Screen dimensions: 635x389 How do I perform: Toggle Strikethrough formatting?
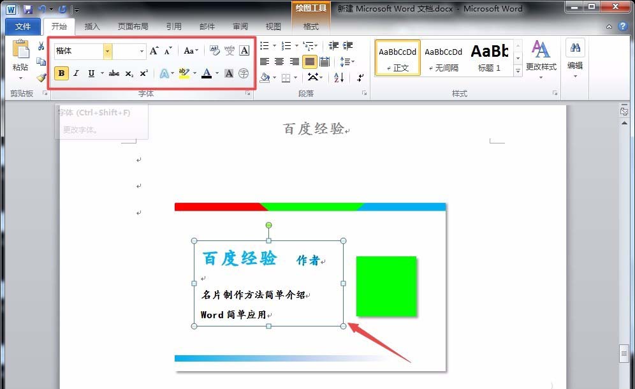(x=113, y=73)
